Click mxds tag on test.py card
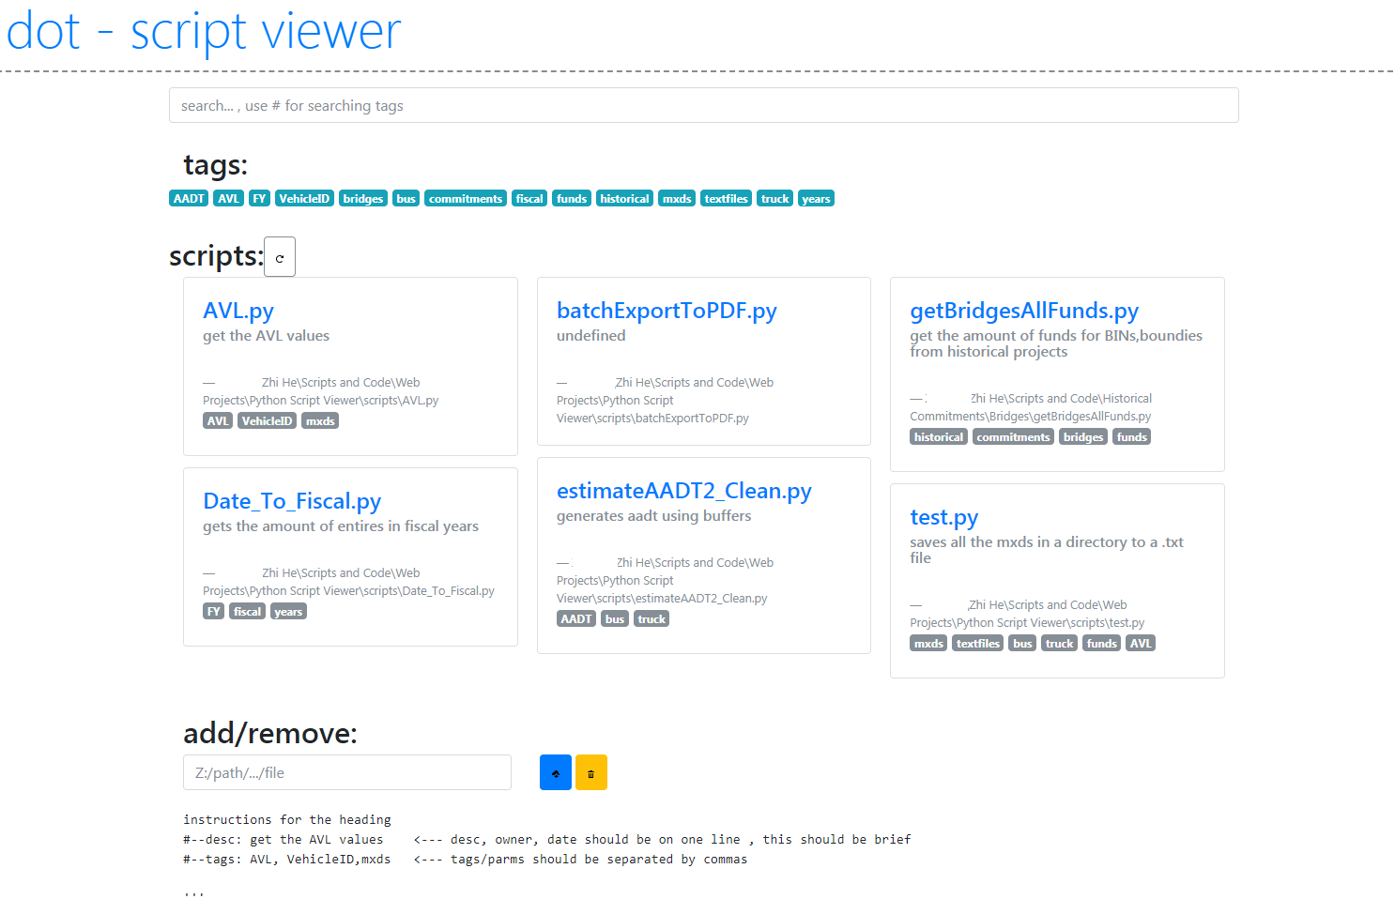Screen dimensions: 1395x899 click(x=928, y=644)
